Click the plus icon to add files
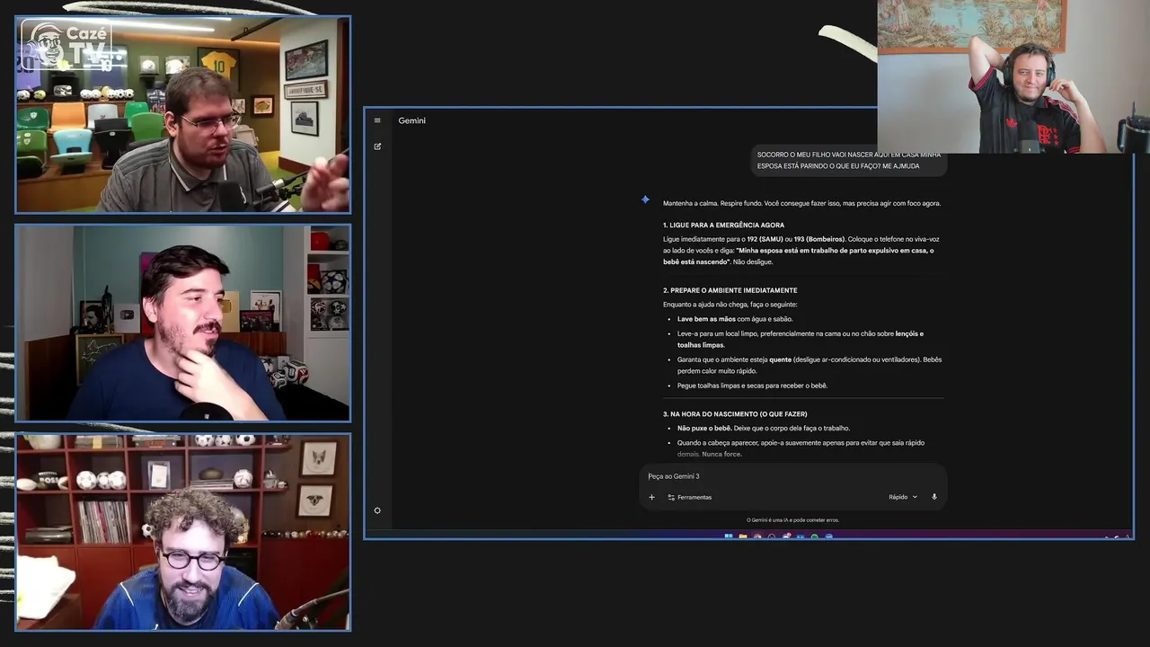Image resolution: width=1150 pixels, height=647 pixels. click(x=652, y=497)
